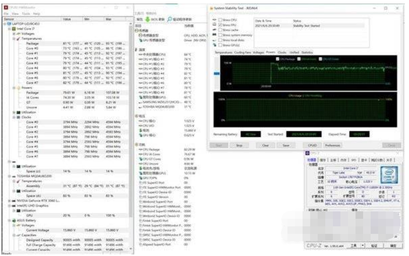Open Preferences in Stability Test

[333, 145]
